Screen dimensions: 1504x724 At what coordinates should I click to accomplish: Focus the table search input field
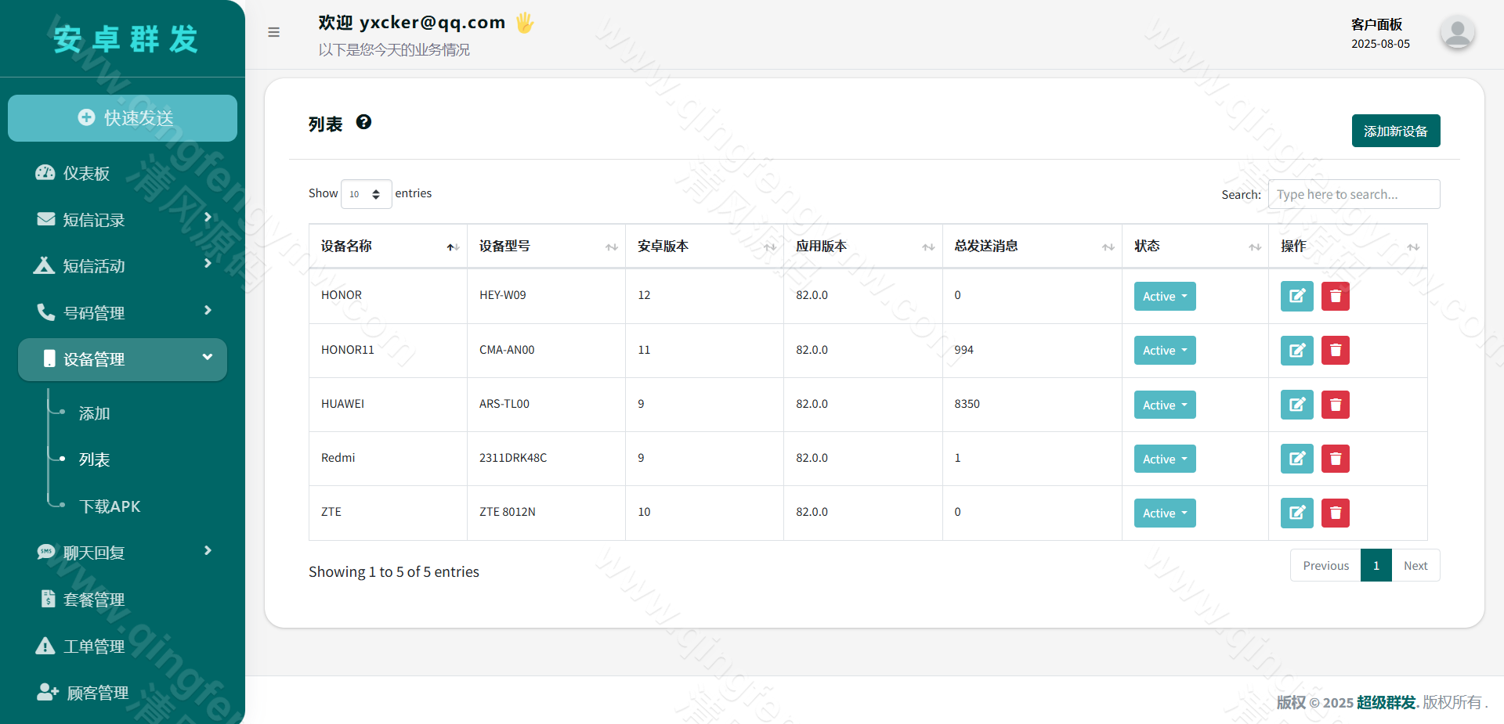click(x=1354, y=194)
